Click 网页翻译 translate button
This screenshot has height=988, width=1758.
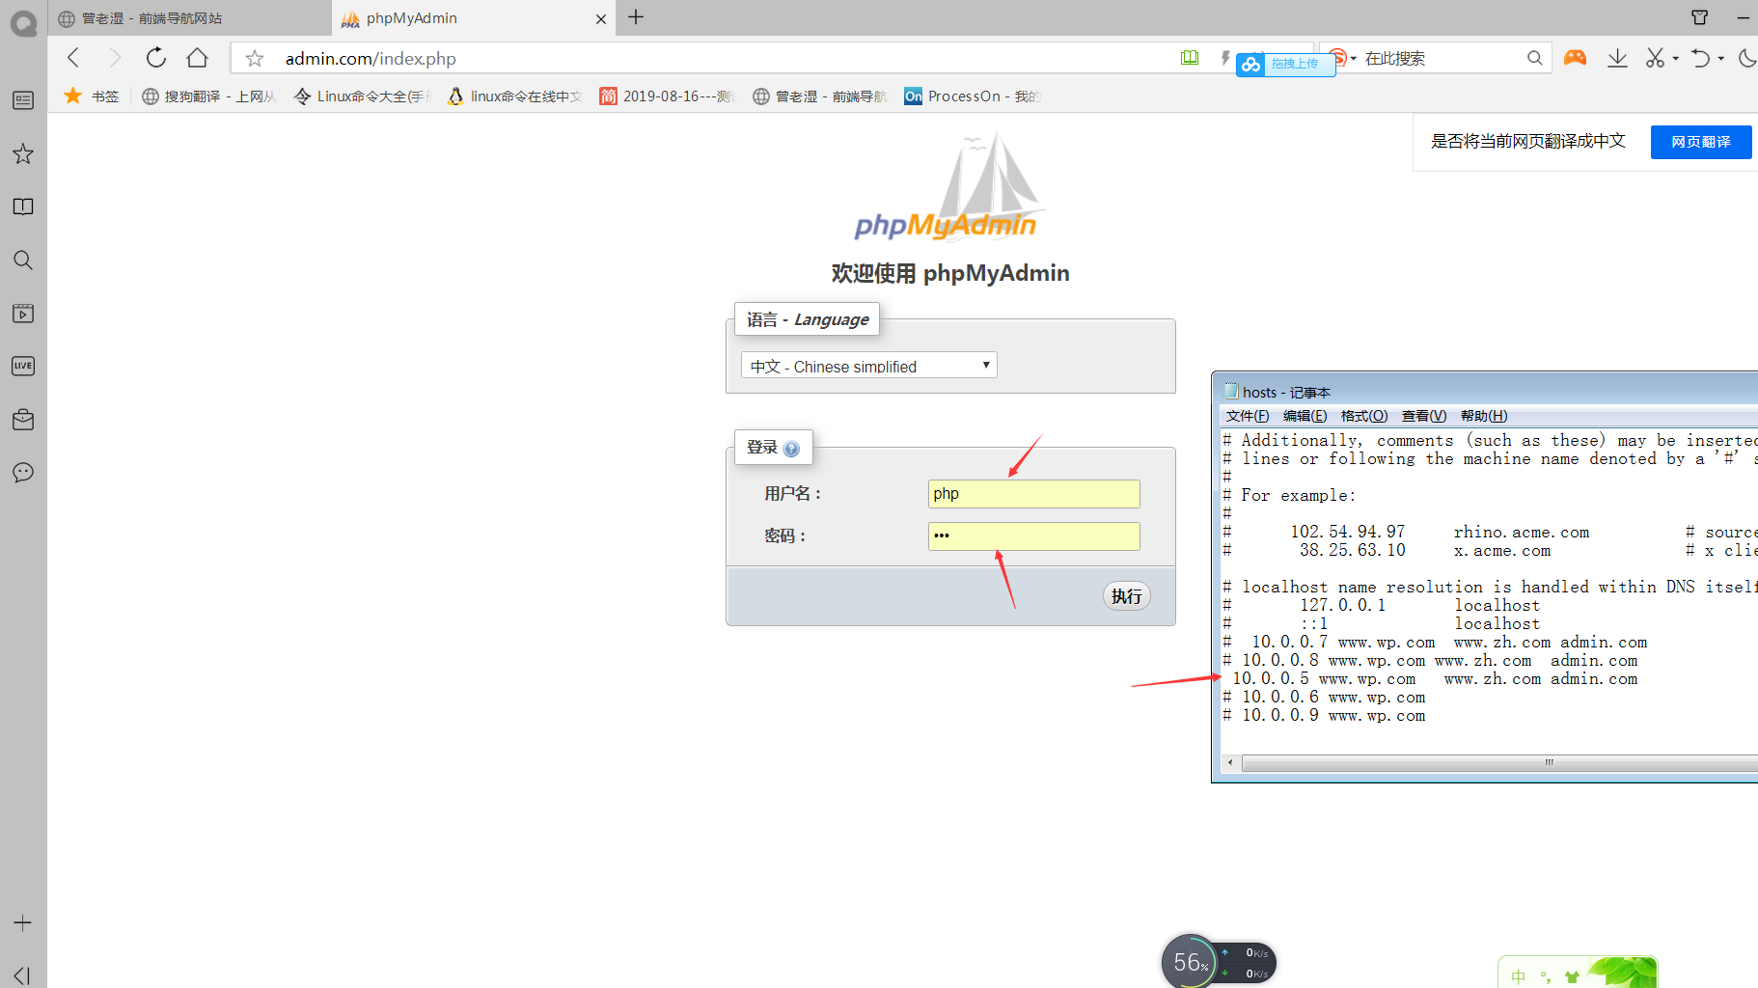click(1701, 142)
